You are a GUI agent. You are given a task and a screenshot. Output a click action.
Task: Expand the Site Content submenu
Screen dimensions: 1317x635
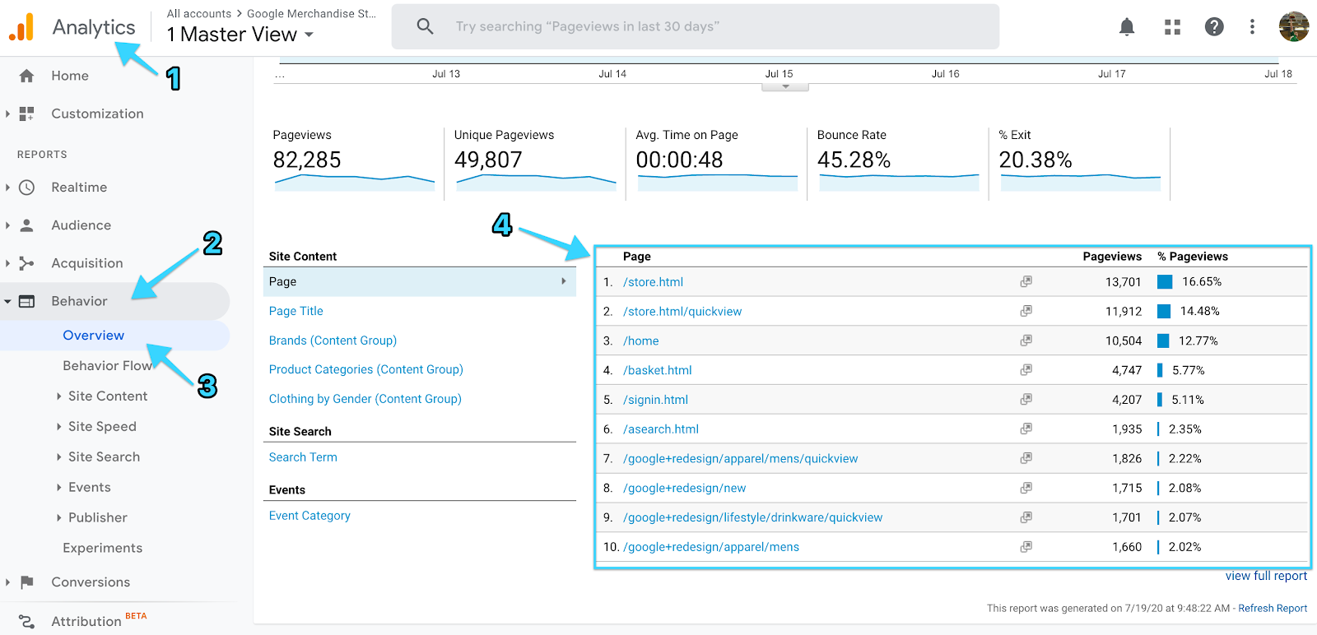(x=107, y=396)
